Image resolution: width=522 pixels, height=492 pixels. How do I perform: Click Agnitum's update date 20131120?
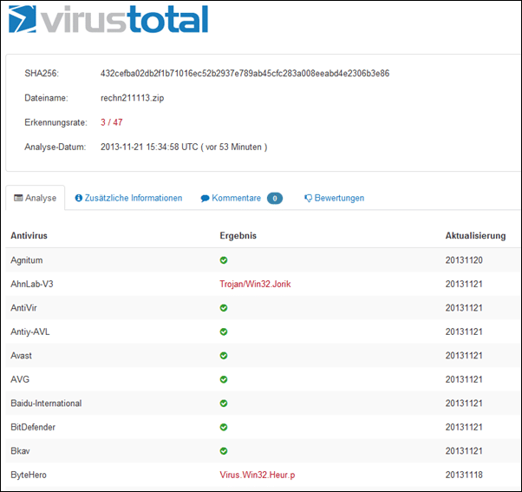coord(464,260)
